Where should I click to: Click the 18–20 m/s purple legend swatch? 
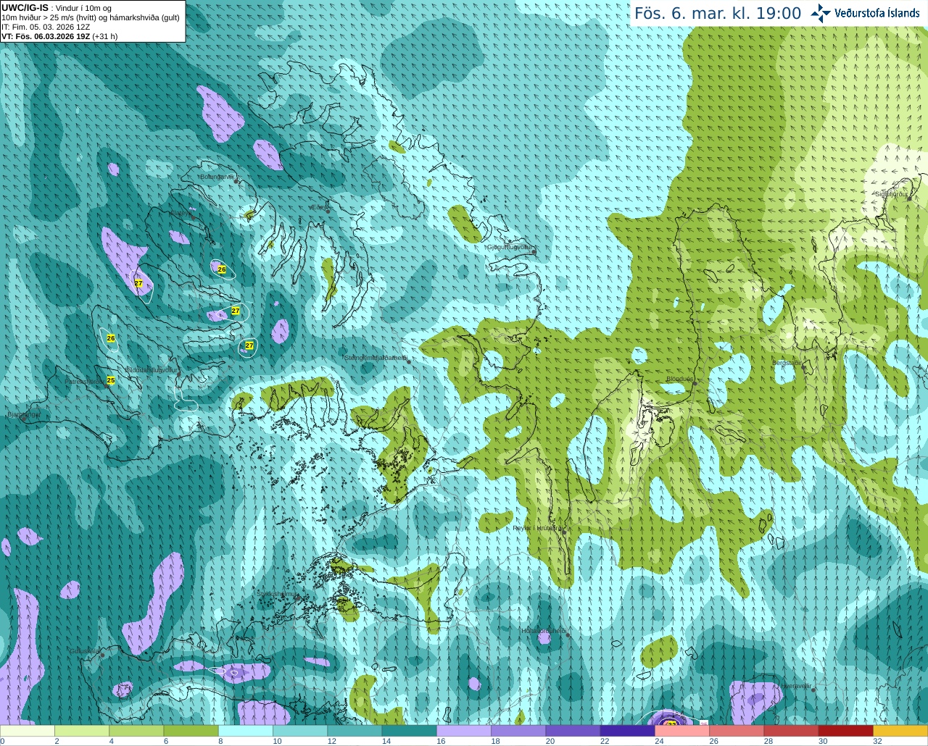coord(518,731)
